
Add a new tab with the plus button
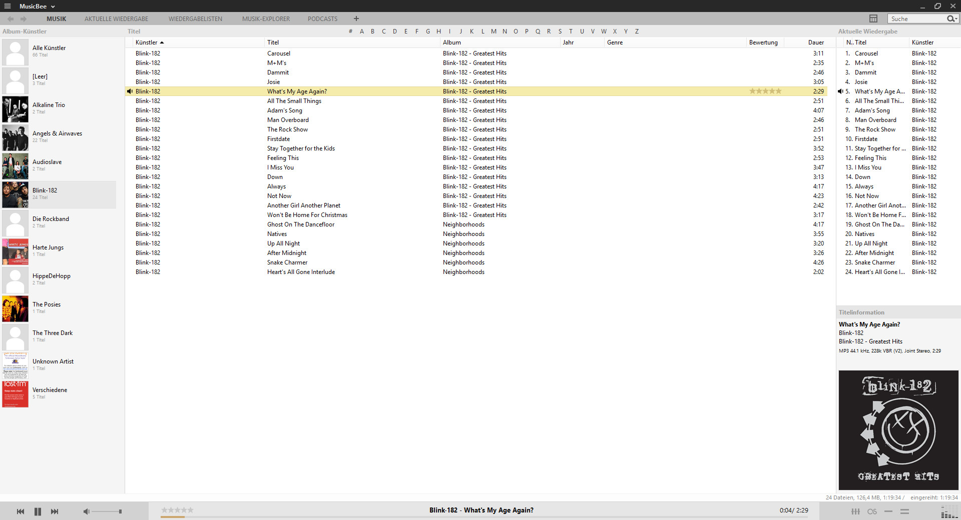pos(356,18)
